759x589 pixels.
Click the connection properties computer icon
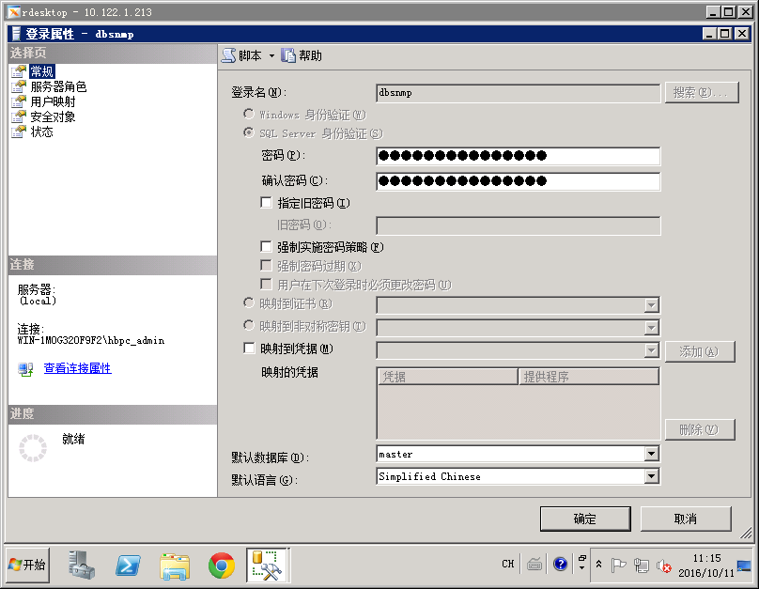tap(25, 369)
